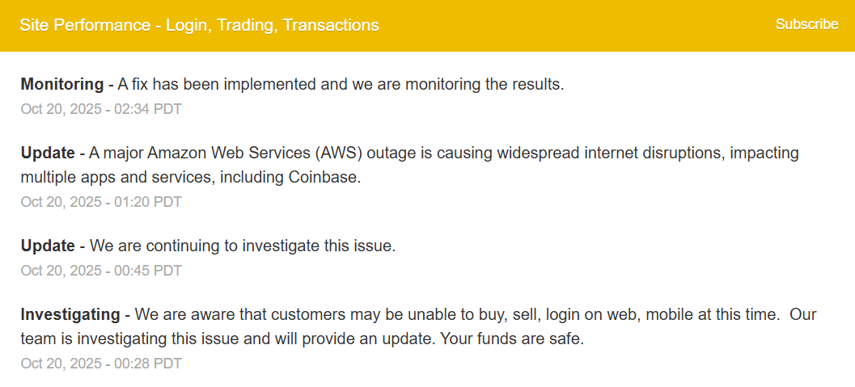Screen dimensions: 855x387
Task: Click the bold Monitoring status label
Action: click(x=61, y=84)
